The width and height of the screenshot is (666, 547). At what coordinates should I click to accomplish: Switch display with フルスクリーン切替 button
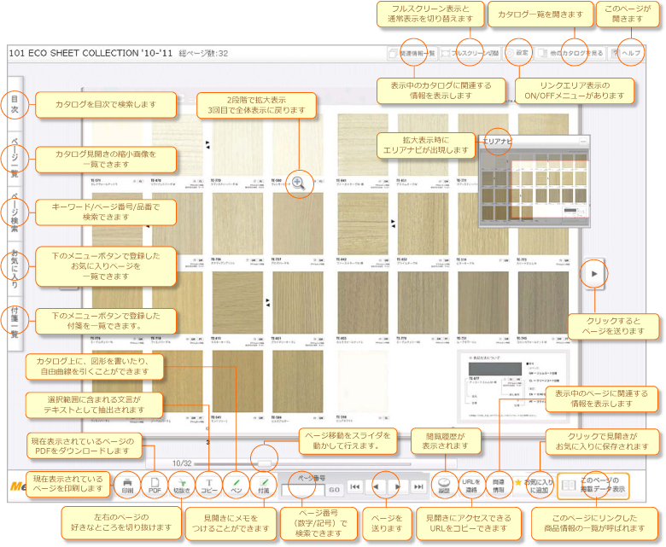click(470, 53)
